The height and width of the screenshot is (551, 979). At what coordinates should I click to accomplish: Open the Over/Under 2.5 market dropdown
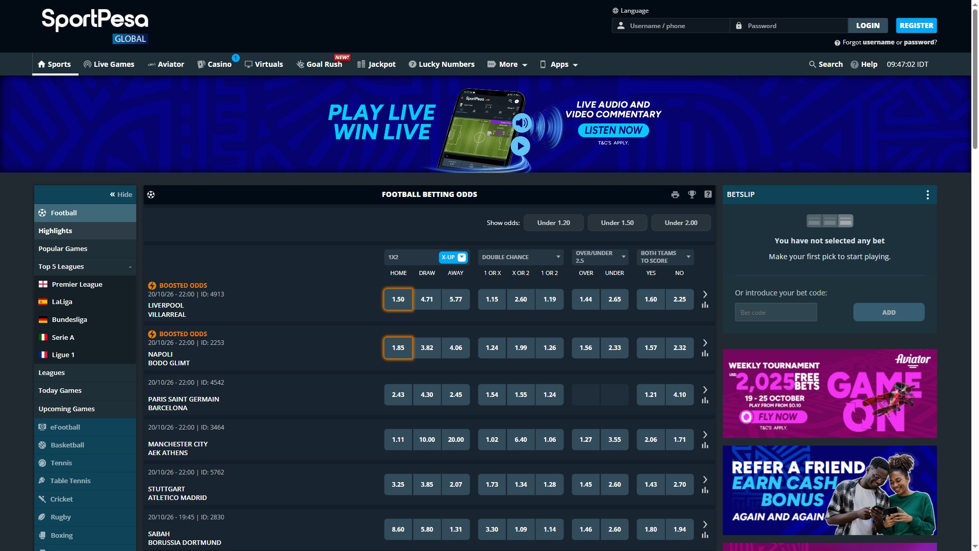600,257
